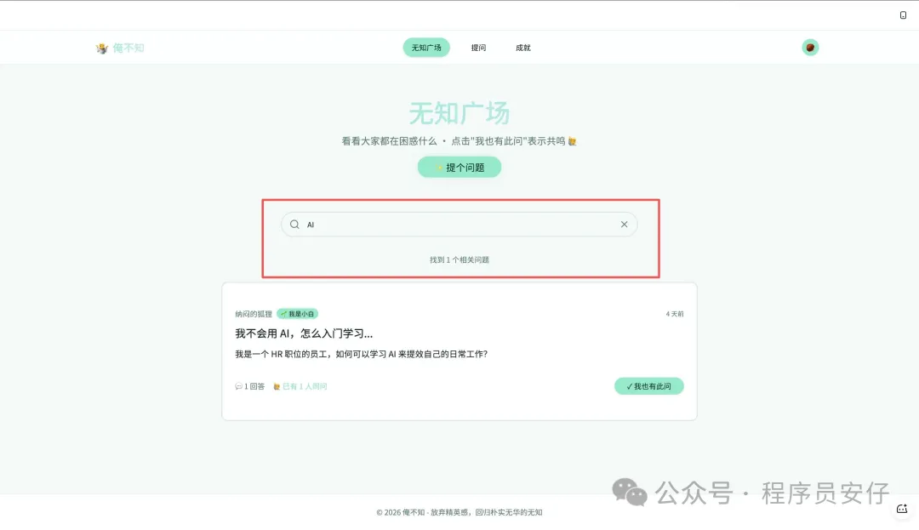
Task: Click the small device icon at top right
Action: [903, 15]
